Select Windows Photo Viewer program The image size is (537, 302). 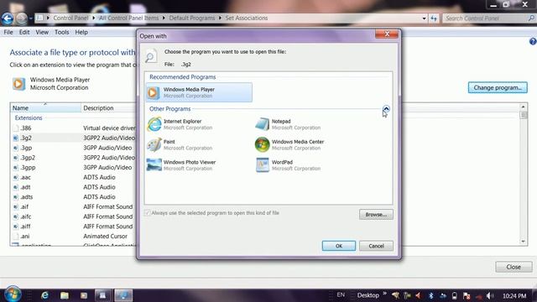click(181, 165)
